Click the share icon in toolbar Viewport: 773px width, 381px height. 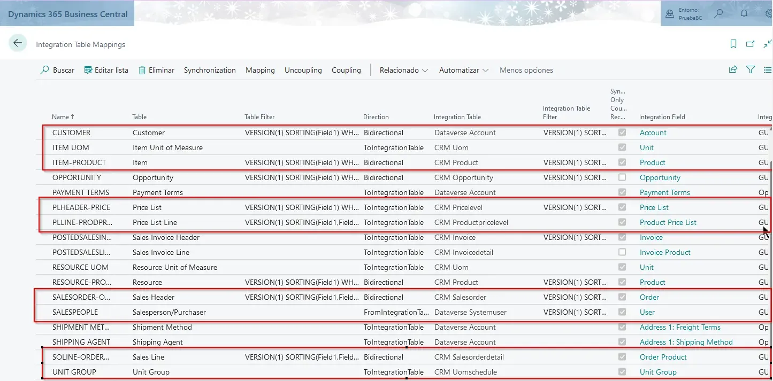(733, 69)
